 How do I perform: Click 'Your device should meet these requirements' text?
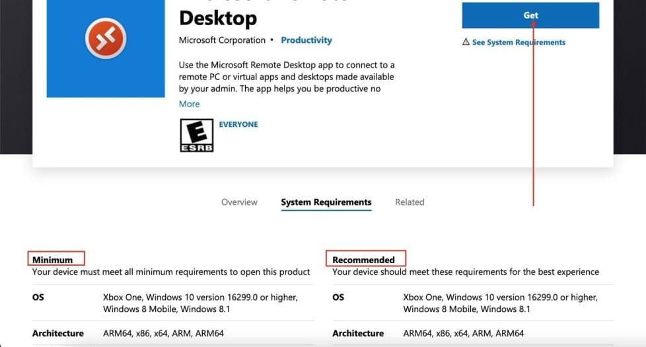(x=466, y=272)
